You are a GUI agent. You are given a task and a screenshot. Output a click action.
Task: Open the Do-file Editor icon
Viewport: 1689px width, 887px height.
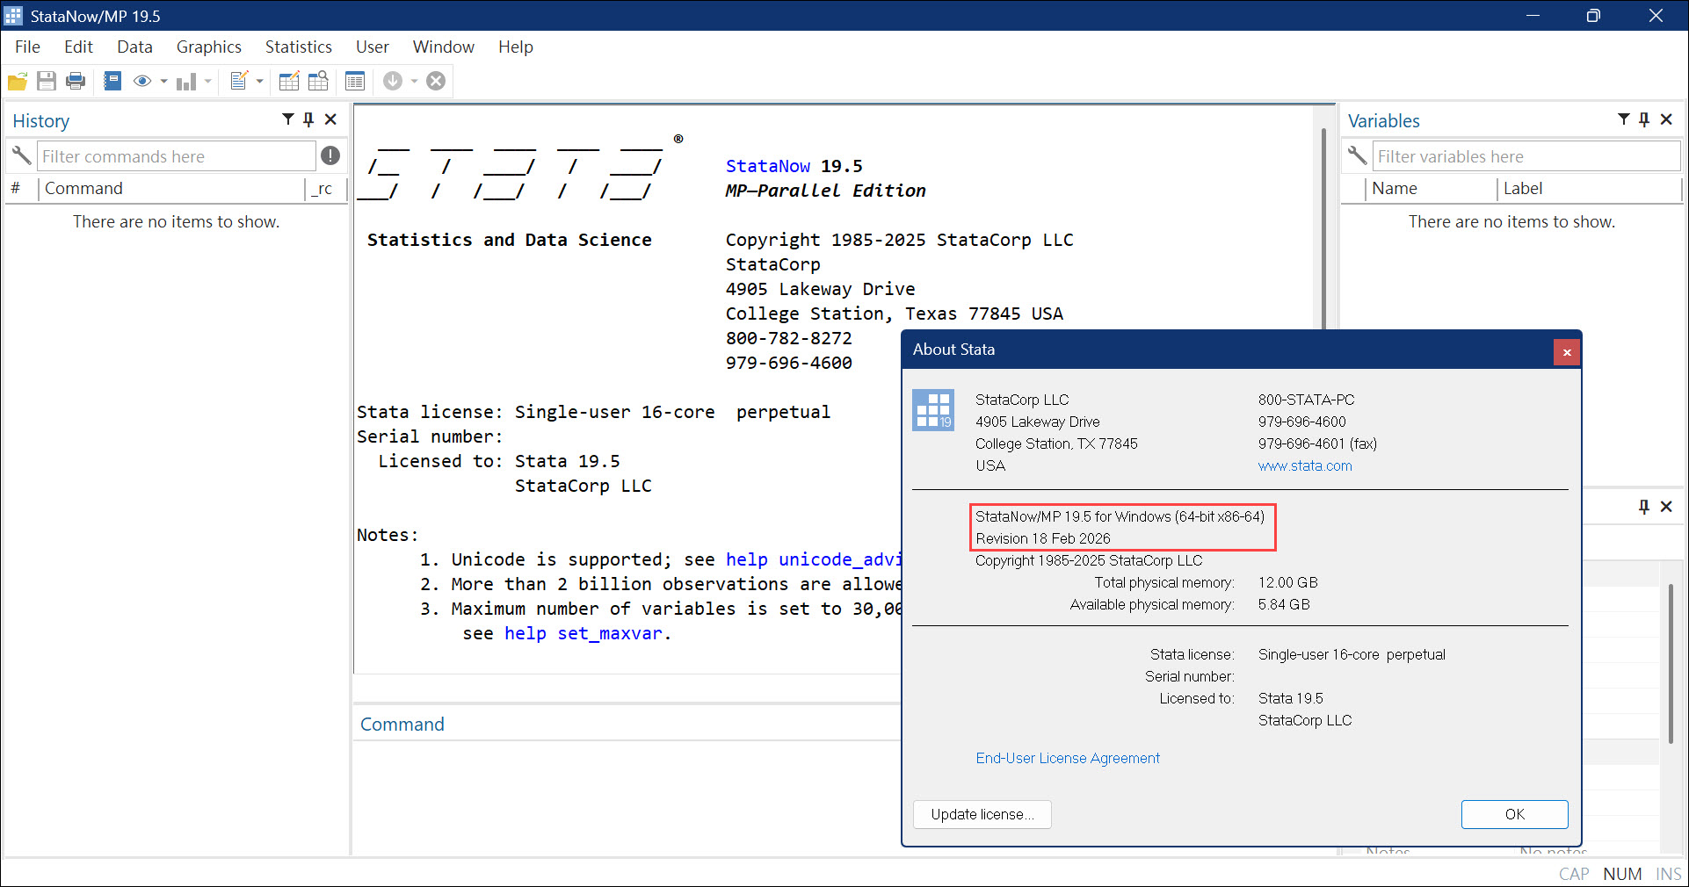point(238,82)
